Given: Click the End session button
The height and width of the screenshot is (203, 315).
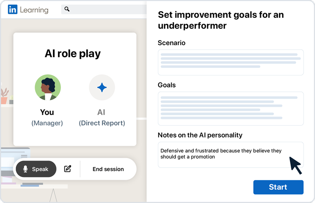Looking at the screenshot, I should (108, 169).
